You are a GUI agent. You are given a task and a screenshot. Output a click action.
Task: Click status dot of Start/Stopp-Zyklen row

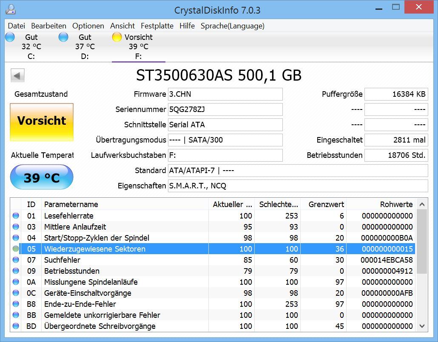coord(16,238)
